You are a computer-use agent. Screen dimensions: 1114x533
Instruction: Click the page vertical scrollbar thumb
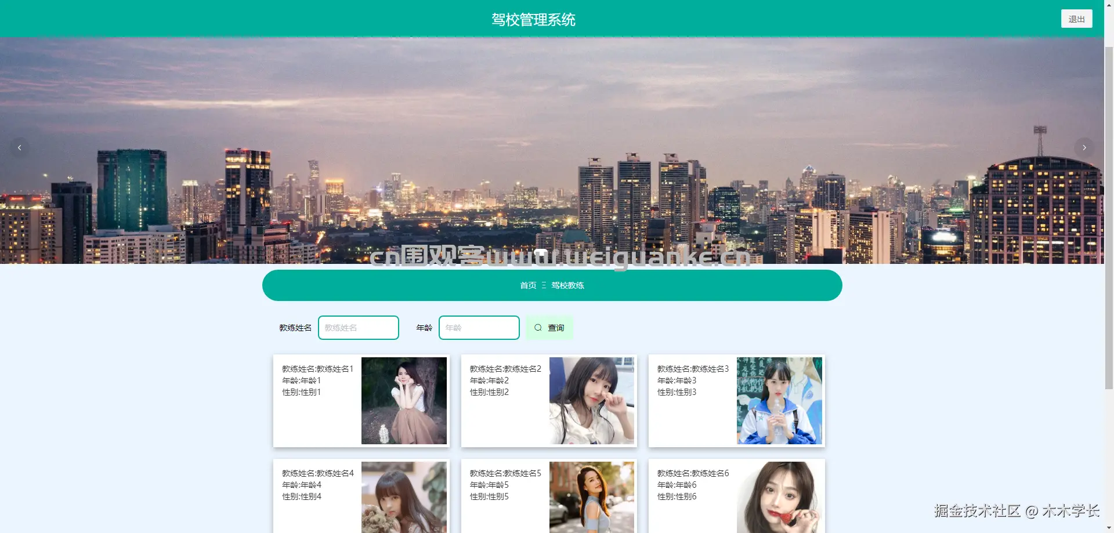(1109, 217)
